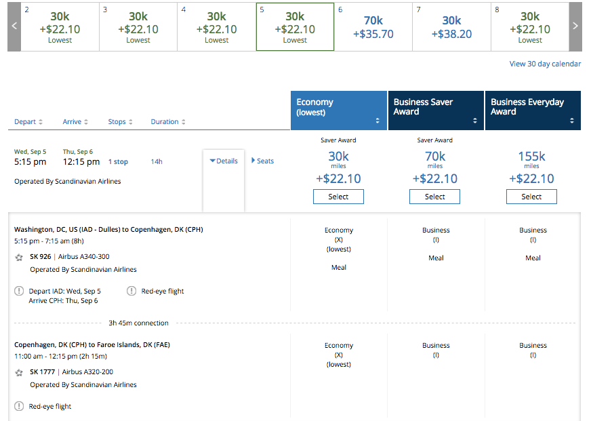Switch to Business Everyday Award column

click(532, 111)
